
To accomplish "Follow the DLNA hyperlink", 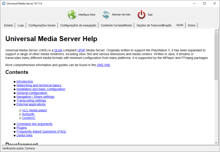I will click(58, 50).
